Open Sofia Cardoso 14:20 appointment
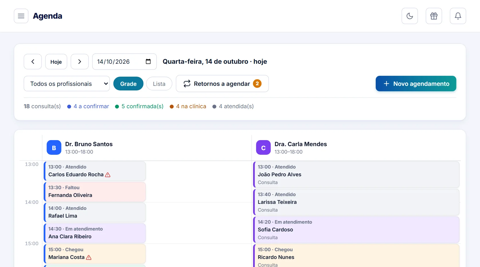 (x=356, y=230)
